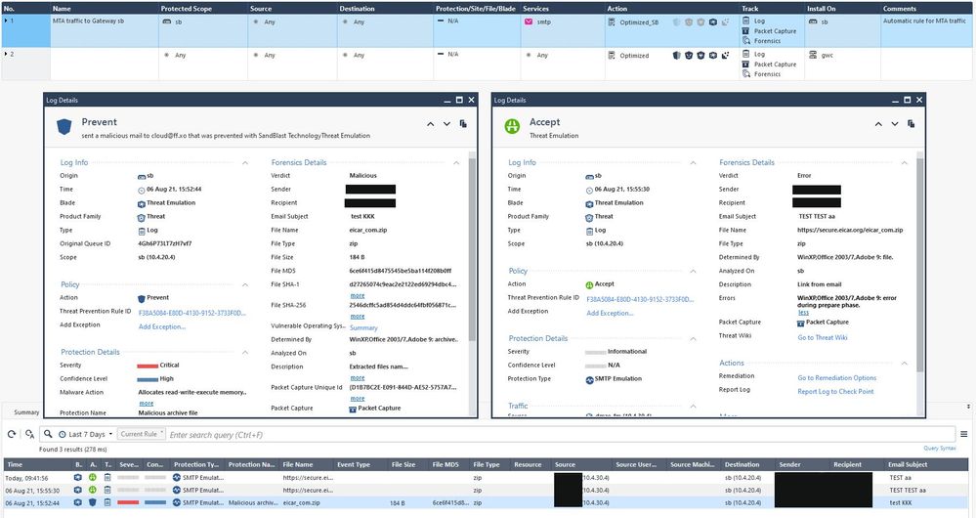This screenshot has height=518, width=976.
Task: Click Add Exception link in Accept window
Action: 610,313
